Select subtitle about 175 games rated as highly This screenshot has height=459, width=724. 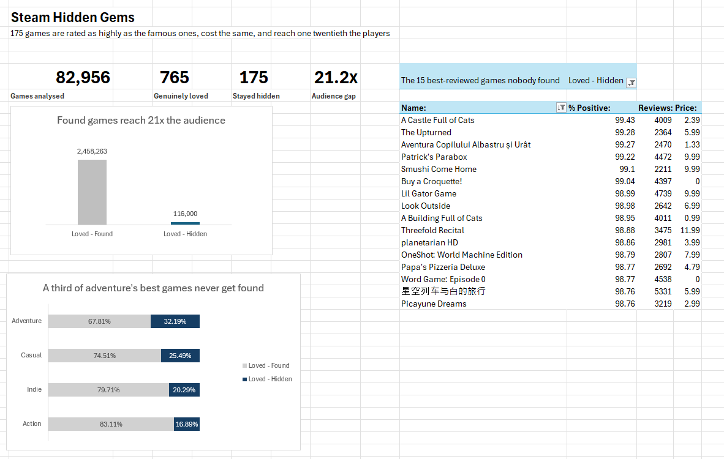[x=200, y=33]
